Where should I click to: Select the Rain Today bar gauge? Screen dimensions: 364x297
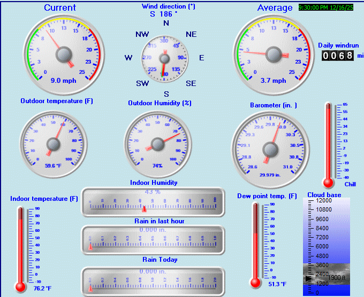coord(153,280)
